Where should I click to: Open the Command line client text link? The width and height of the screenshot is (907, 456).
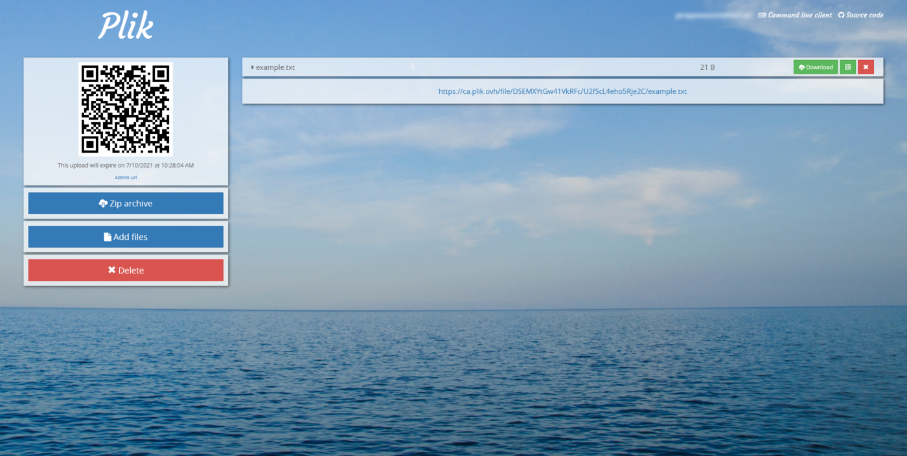[x=799, y=15]
